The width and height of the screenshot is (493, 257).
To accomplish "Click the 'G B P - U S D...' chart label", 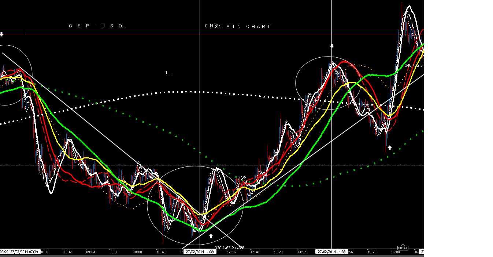I will [97, 26].
